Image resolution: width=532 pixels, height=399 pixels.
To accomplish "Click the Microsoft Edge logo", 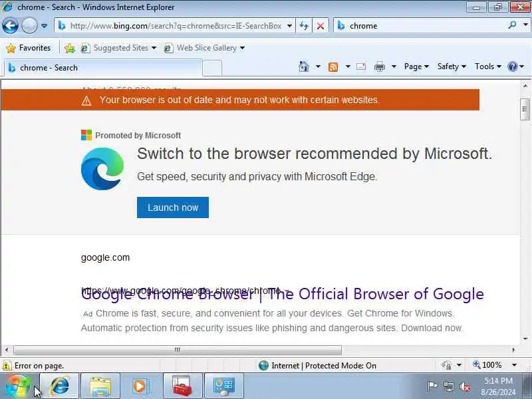I will 102,169.
